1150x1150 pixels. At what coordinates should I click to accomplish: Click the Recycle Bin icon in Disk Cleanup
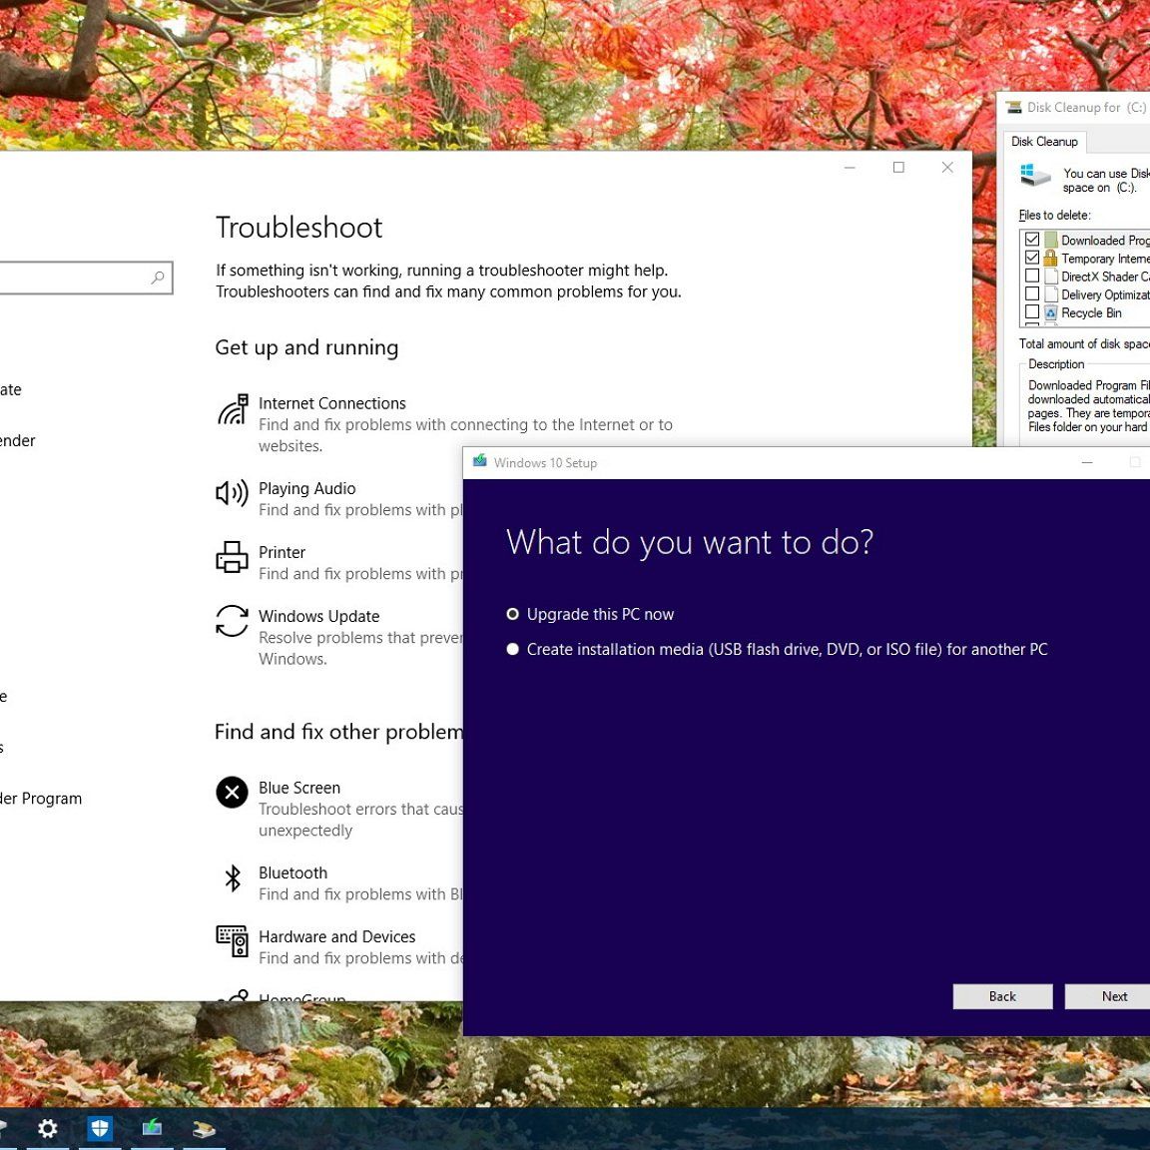[x=1050, y=312]
